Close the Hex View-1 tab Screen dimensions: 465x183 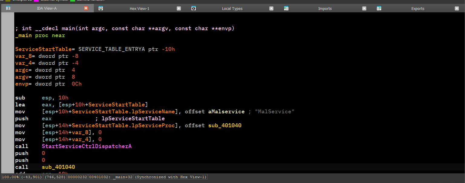coord(179,8)
